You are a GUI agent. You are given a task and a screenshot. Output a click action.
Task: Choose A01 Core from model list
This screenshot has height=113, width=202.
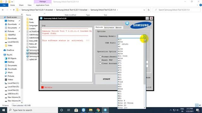[x=122, y=56]
